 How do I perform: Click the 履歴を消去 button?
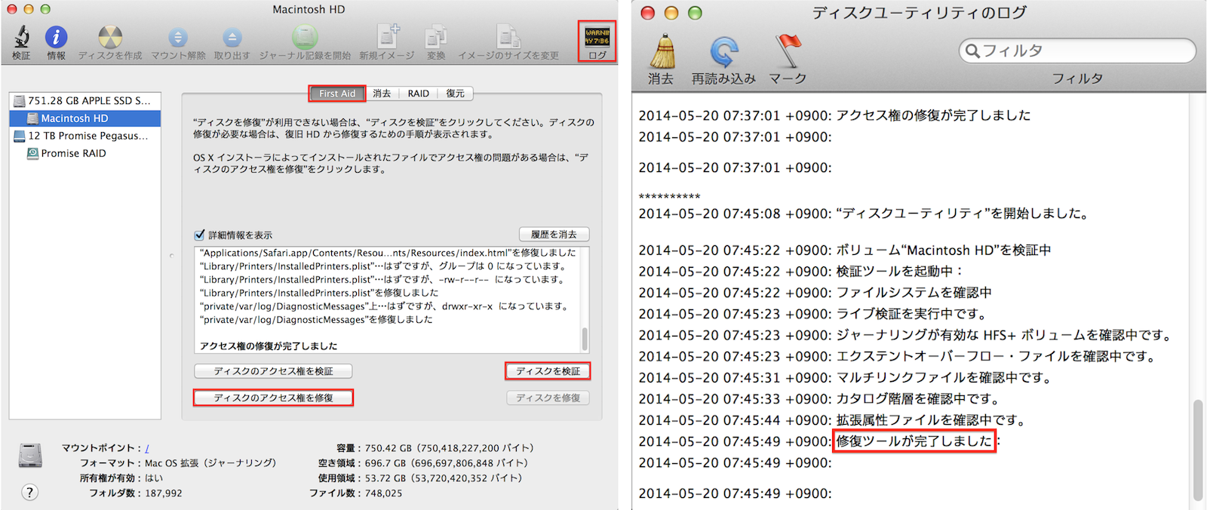pyautogui.click(x=554, y=235)
